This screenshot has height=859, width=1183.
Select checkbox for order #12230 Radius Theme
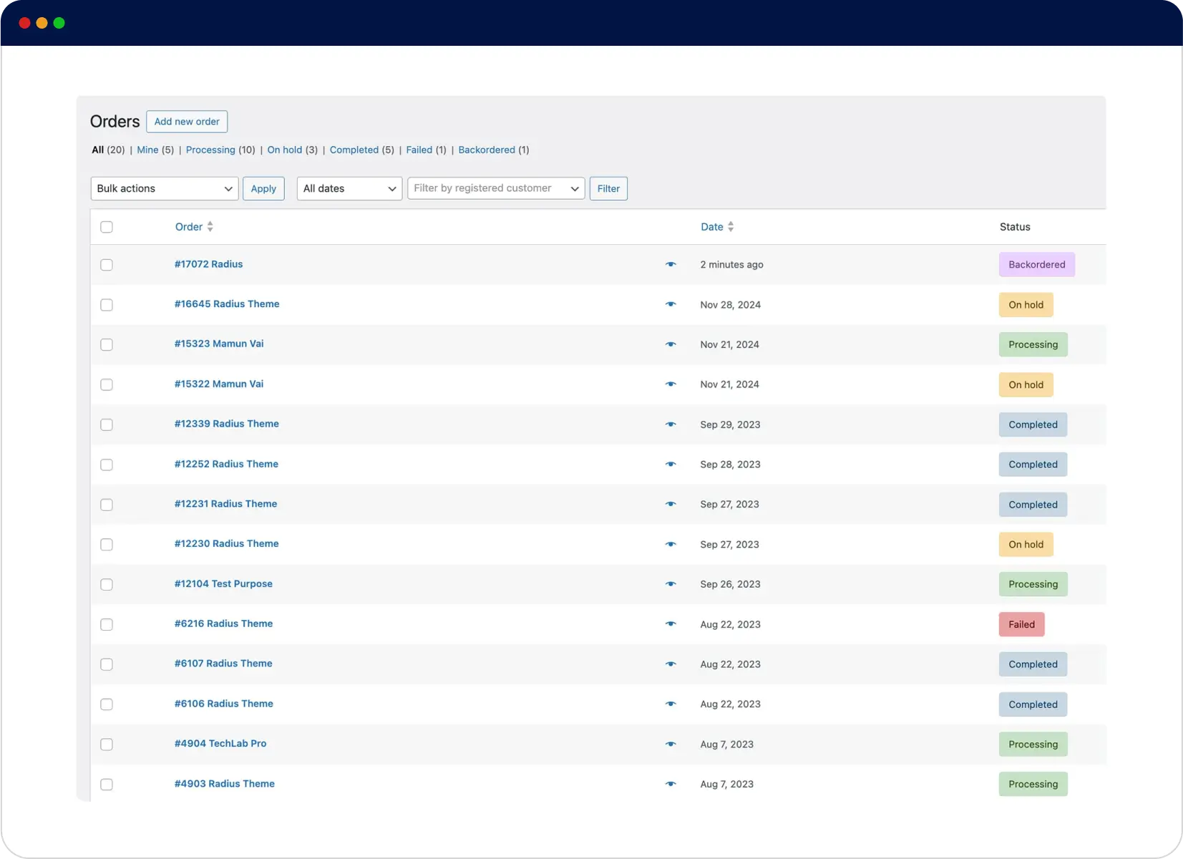coord(107,545)
